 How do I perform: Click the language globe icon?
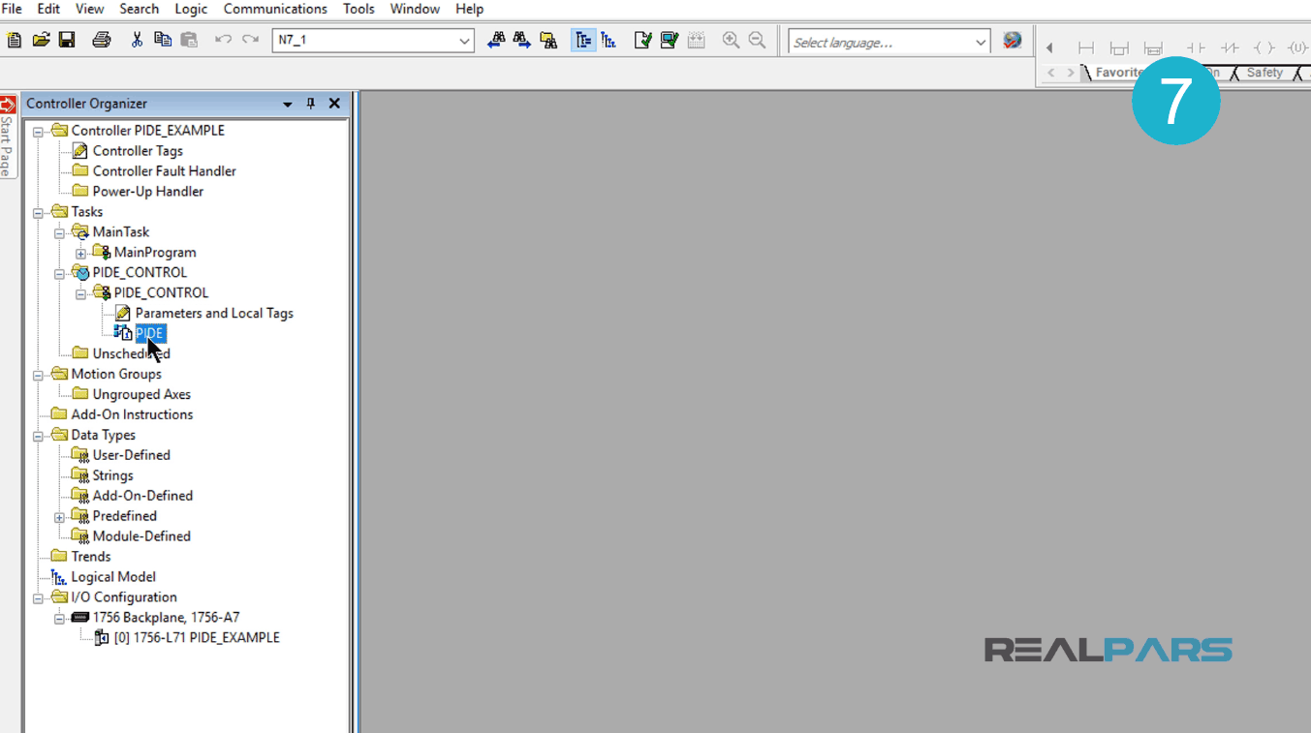(1013, 41)
